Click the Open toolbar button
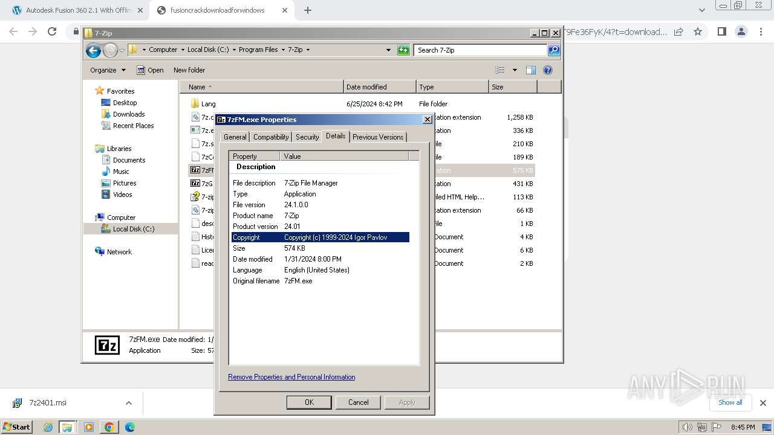Screen dimensions: 774x435 pyautogui.click(x=150, y=70)
